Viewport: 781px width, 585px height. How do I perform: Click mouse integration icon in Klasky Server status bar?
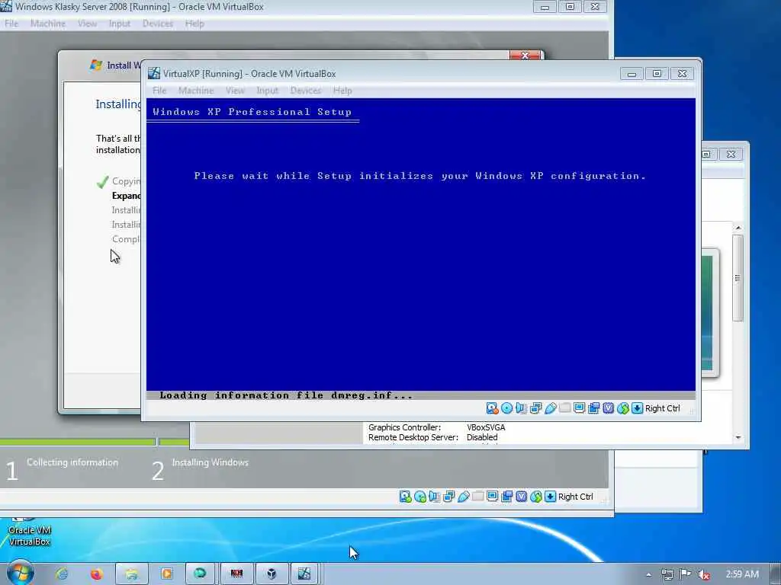click(x=536, y=497)
